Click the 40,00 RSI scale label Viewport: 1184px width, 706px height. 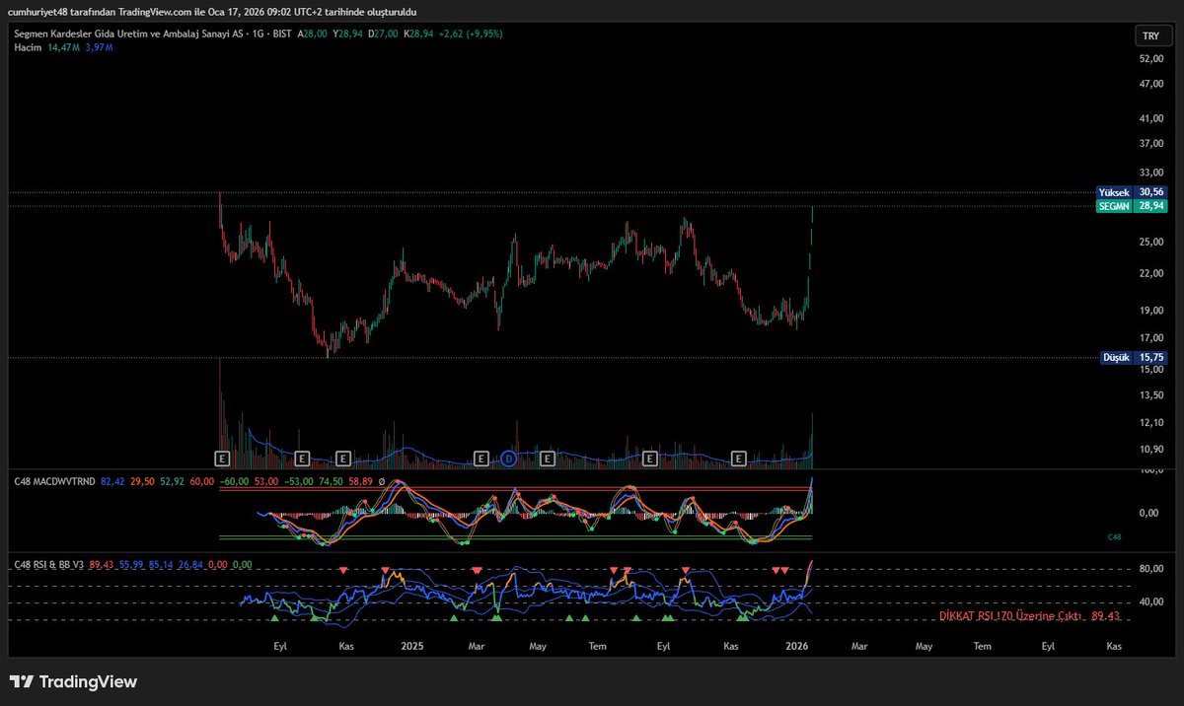coord(1150,602)
